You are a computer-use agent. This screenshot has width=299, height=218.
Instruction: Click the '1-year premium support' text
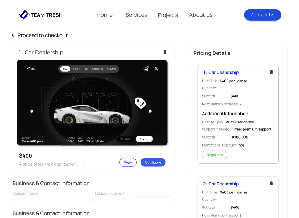[251, 129]
